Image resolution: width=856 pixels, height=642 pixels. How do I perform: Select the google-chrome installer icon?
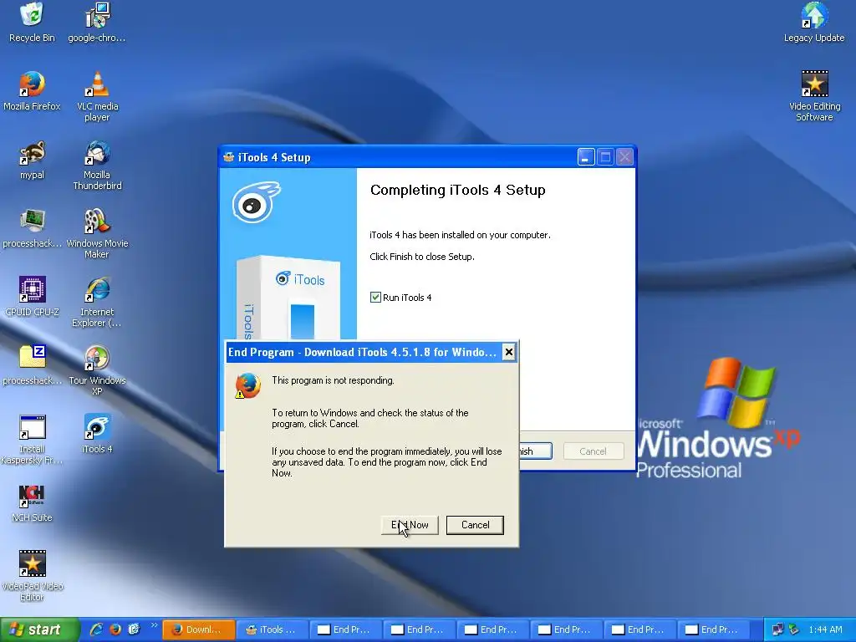(x=97, y=23)
